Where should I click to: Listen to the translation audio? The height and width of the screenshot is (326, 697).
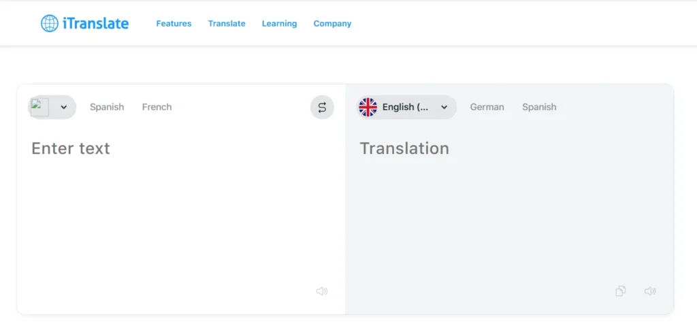coord(650,291)
